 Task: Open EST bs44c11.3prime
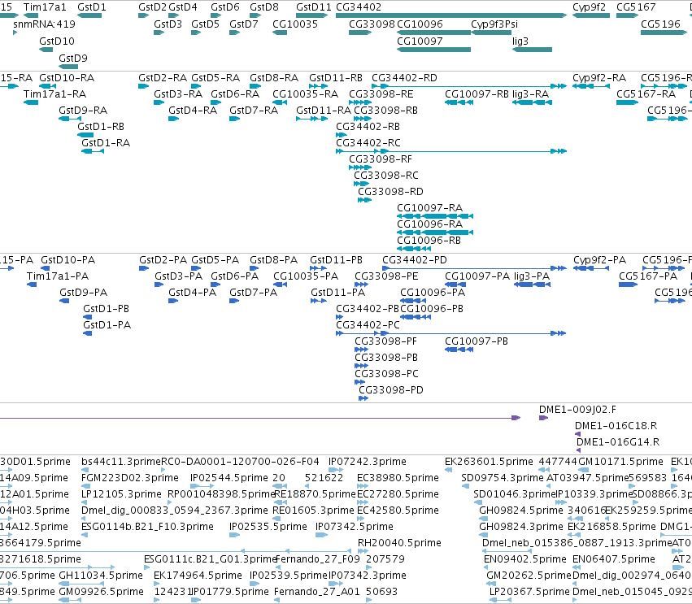[x=85, y=470]
